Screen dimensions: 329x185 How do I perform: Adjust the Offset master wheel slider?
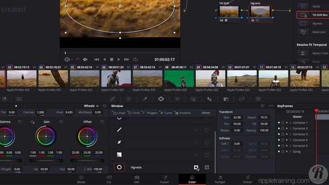coord(87,160)
